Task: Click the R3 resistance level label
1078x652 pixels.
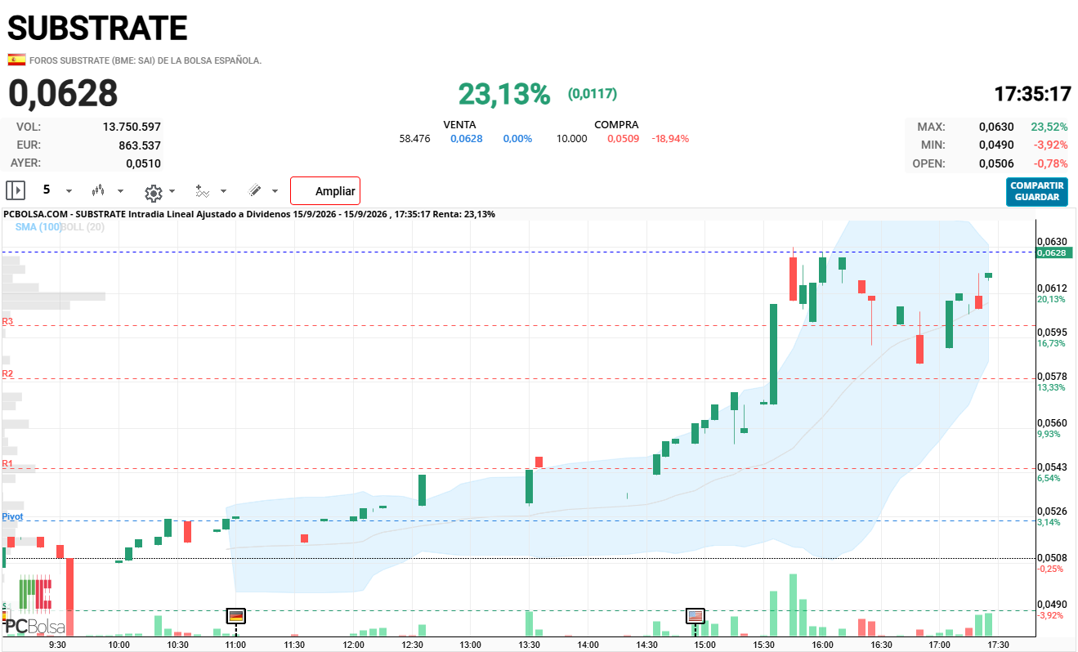Action: coord(7,322)
